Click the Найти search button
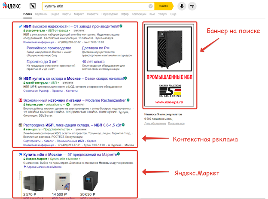The image size is (268, 199). point(164,6)
